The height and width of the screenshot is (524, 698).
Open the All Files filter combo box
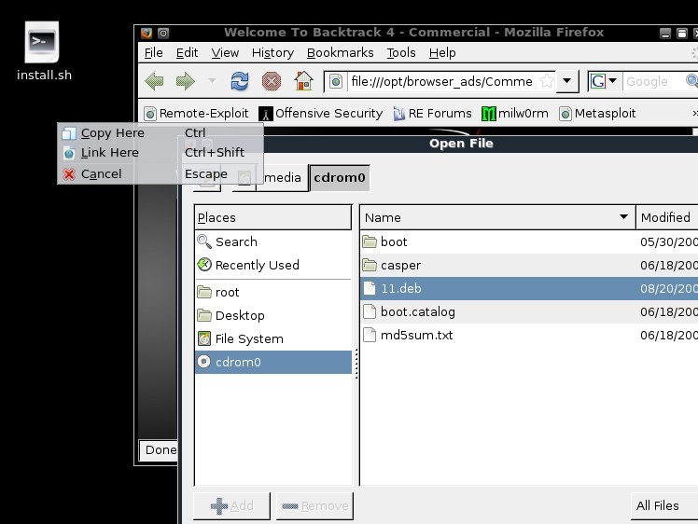click(x=664, y=505)
